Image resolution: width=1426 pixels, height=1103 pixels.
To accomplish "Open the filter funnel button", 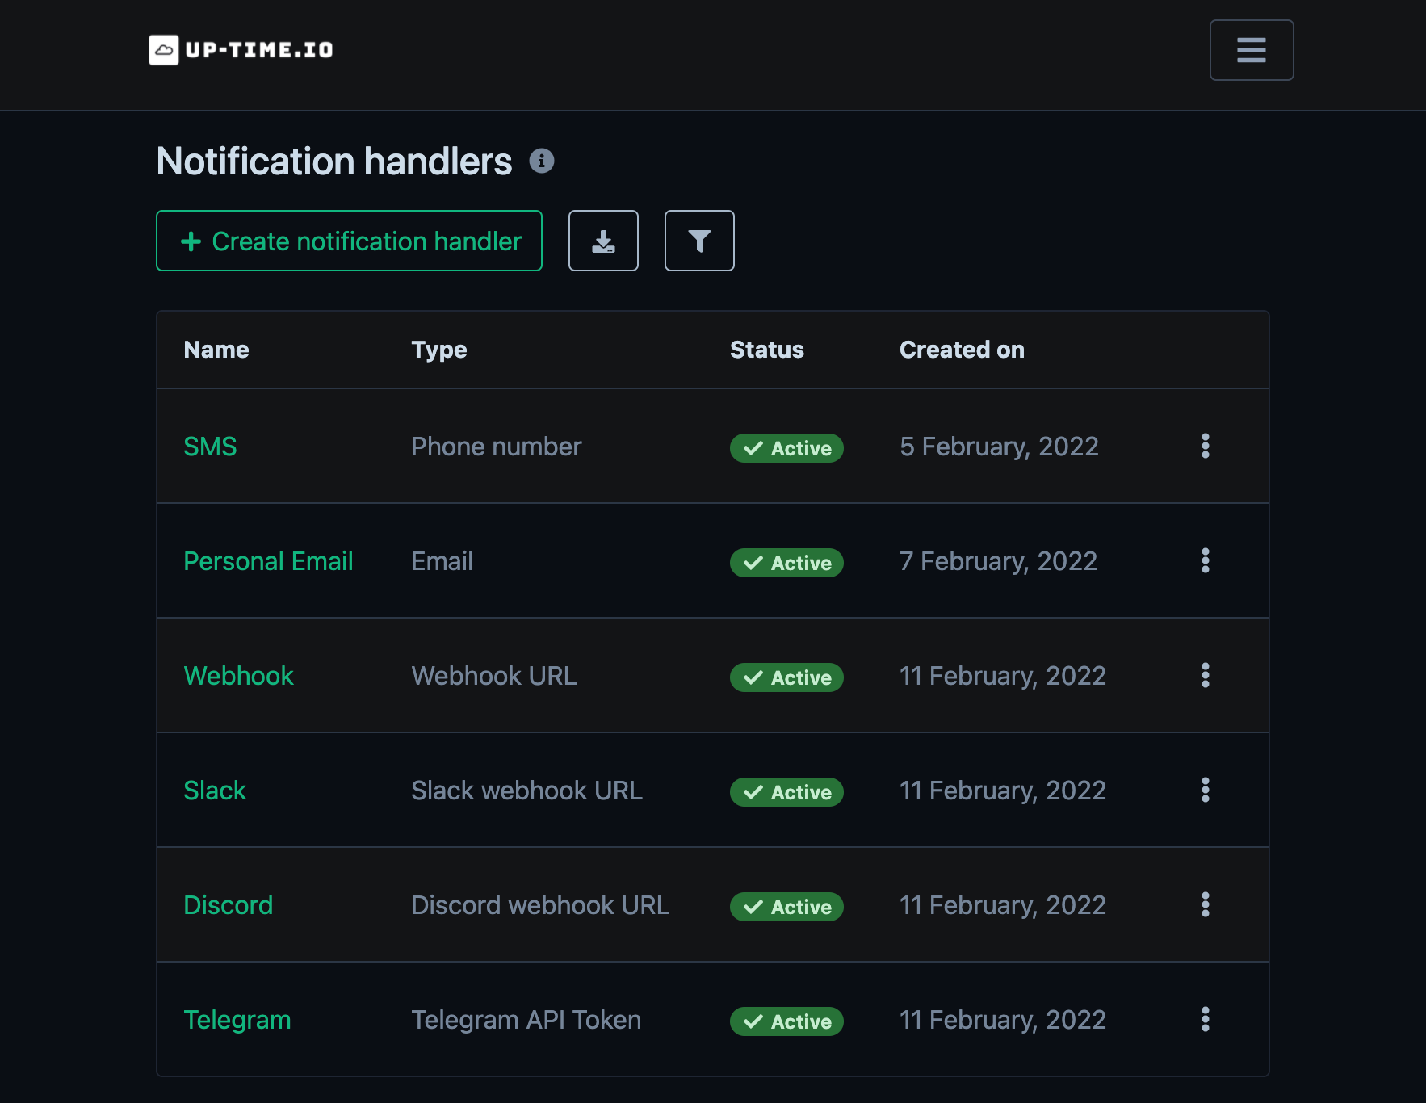I will [x=699, y=241].
